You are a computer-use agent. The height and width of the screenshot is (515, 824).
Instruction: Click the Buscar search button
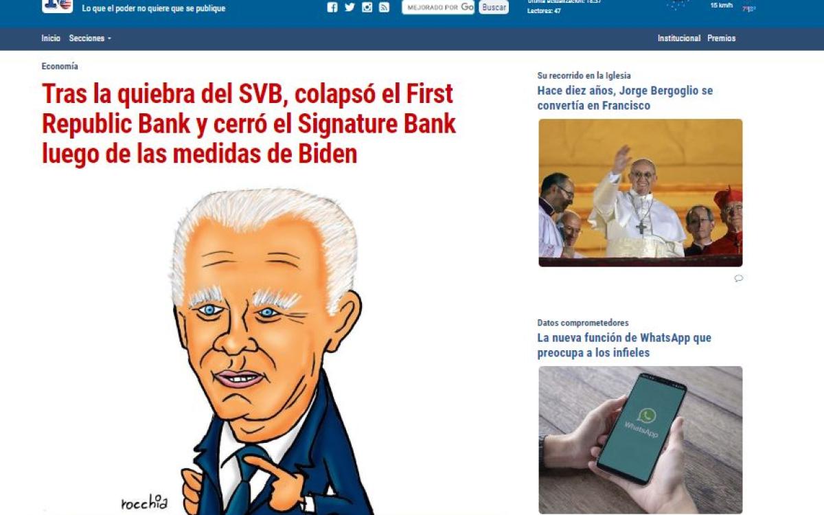(x=494, y=8)
